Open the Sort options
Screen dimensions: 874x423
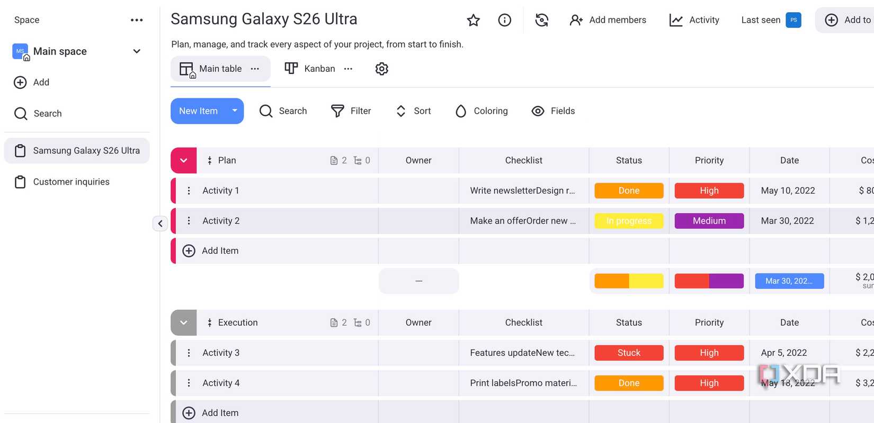(413, 111)
